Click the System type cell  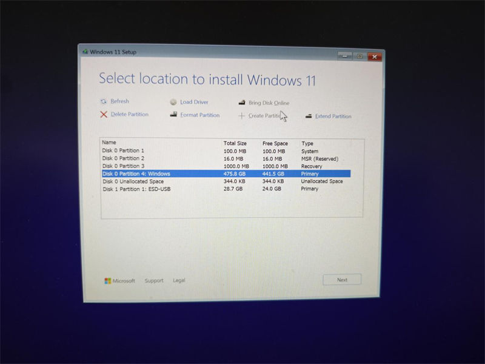pos(310,151)
